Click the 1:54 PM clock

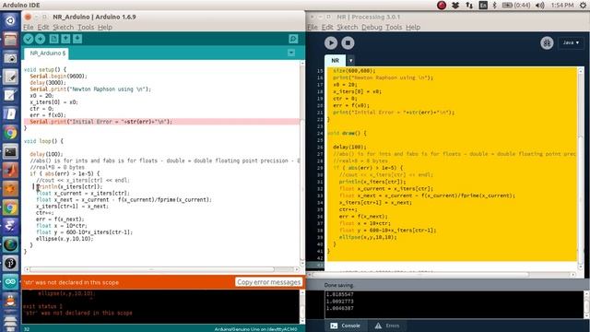point(562,5)
